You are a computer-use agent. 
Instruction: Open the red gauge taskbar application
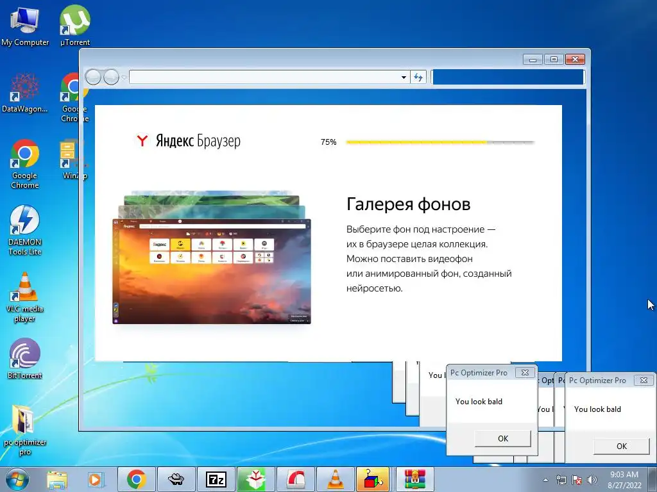pos(295,479)
